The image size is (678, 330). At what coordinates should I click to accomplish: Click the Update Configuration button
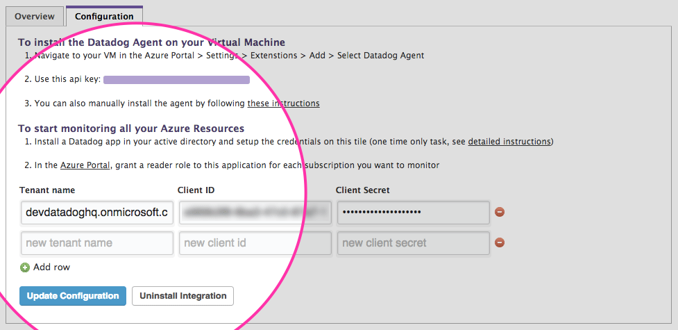pyautogui.click(x=73, y=296)
